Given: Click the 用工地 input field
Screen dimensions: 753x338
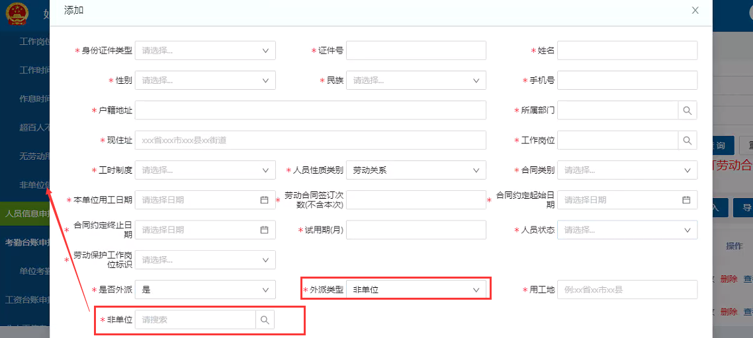Looking at the screenshot, I should click(627, 290).
